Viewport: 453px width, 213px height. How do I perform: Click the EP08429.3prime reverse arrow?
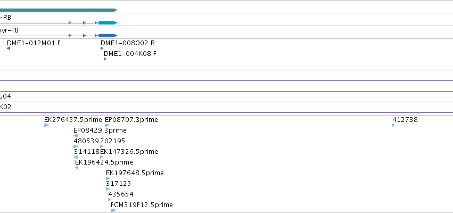[x=76, y=136]
